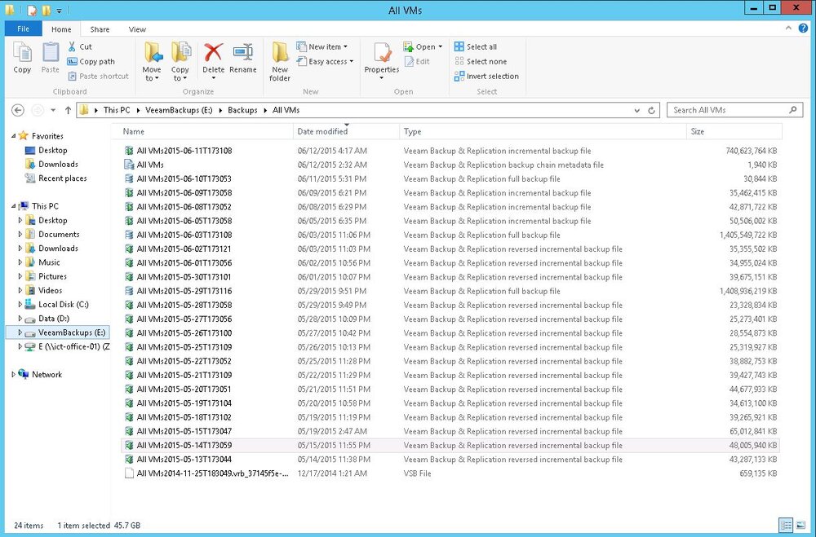Click This PC in address breadcrumb

[x=117, y=110]
